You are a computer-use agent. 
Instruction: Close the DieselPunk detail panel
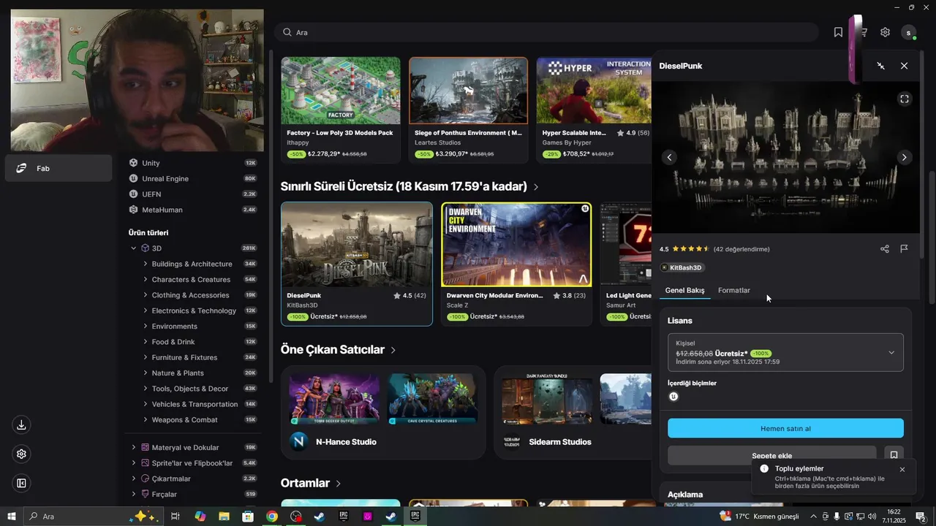(x=904, y=66)
